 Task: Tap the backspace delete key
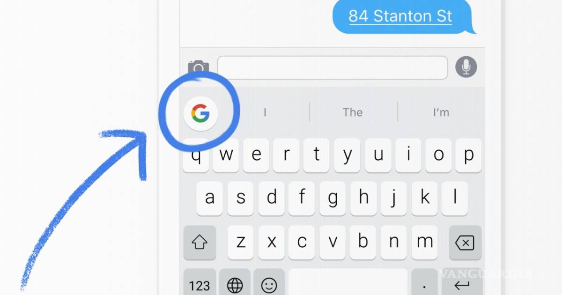pos(465,243)
